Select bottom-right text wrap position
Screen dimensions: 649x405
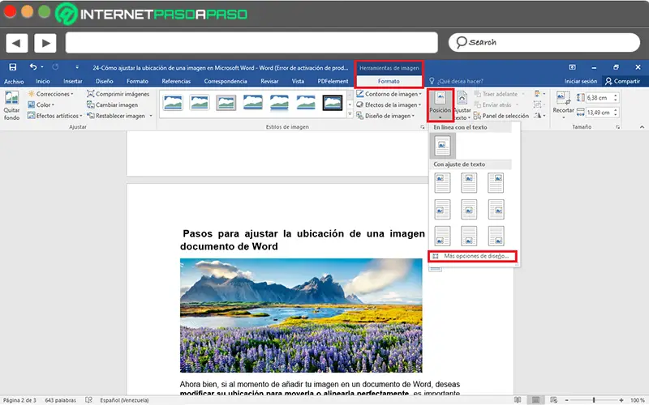pos(496,236)
